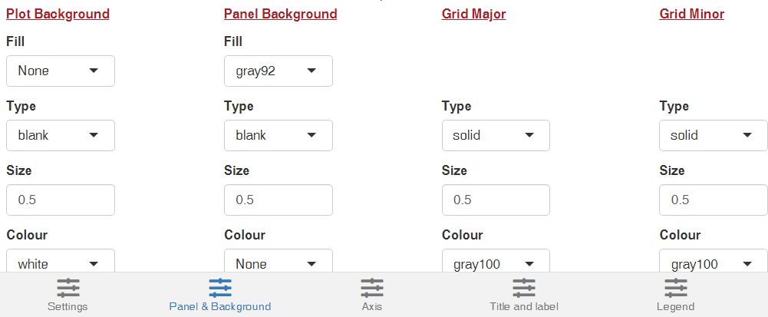Image resolution: width=768 pixels, height=317 pixels.
Task: Click the Grid Major heading link
Action: 473,14
